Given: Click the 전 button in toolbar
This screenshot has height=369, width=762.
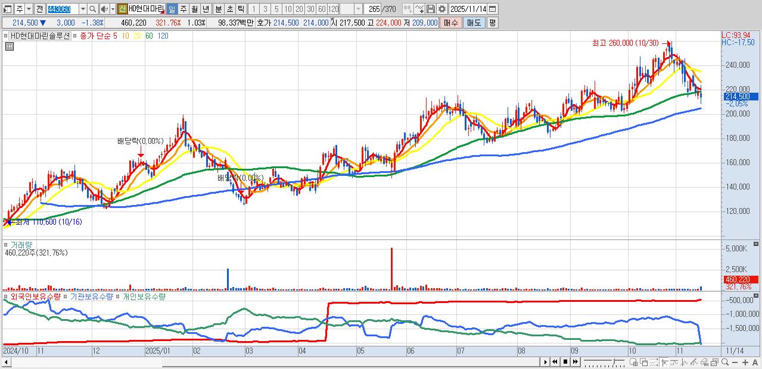Looking at the screenshot, I should pyautogui.click(x=39, y=9).
